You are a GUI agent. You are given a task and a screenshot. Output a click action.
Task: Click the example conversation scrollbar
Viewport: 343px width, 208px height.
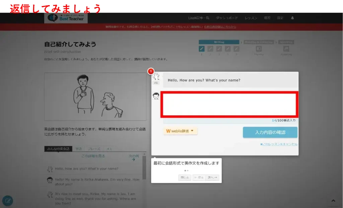pyautogui.click(x=144, y=168)
